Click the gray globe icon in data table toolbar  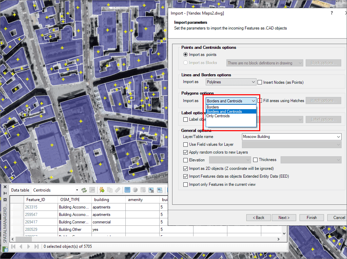point(135,190)
